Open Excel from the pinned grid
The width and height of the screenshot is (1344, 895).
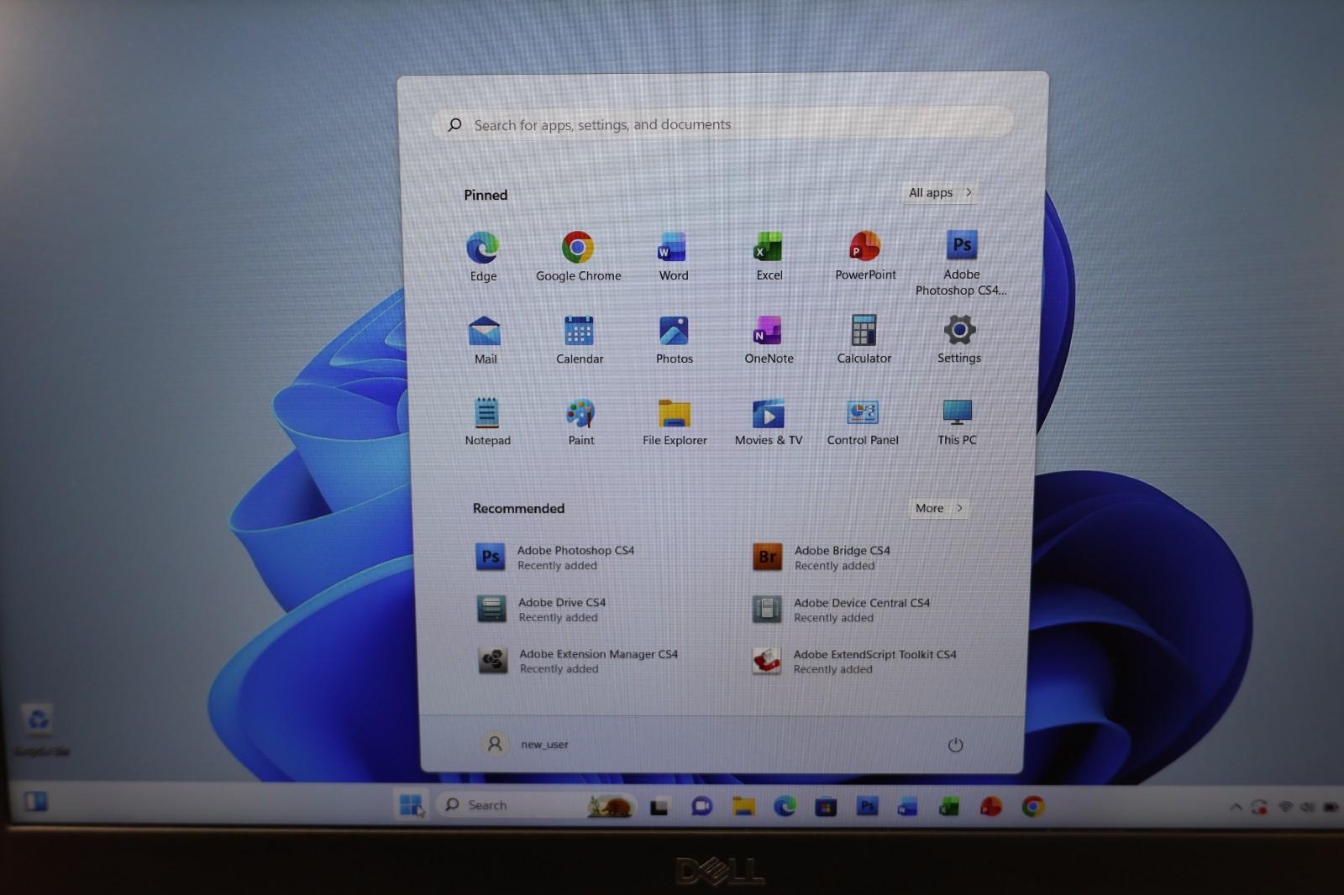point(769,257)
